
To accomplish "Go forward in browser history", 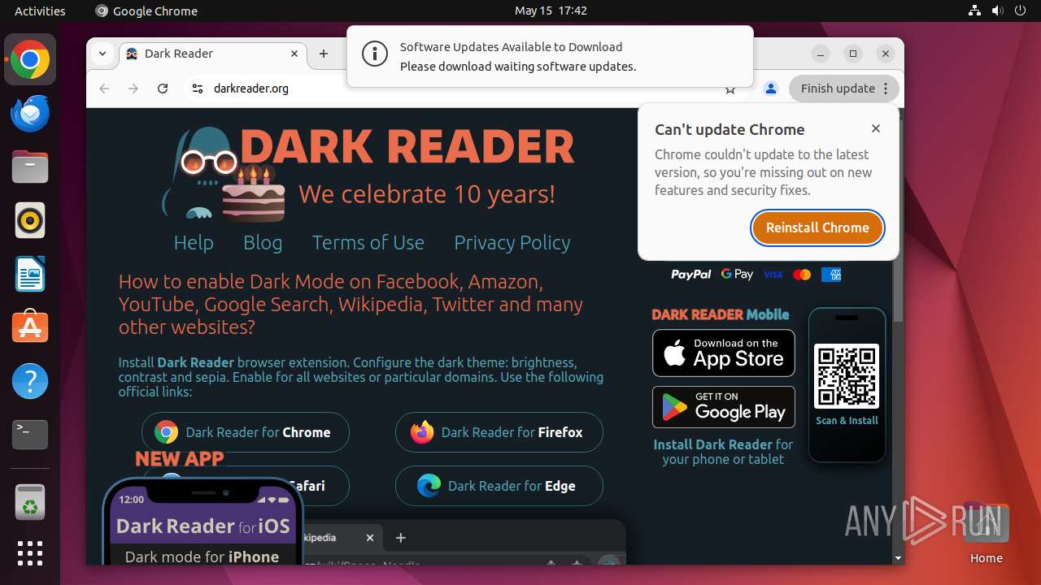I will pos(133,89).
